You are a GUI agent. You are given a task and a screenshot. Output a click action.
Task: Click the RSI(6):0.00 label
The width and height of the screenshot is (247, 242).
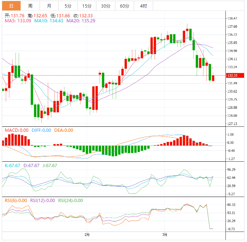[x=16, y=201]
